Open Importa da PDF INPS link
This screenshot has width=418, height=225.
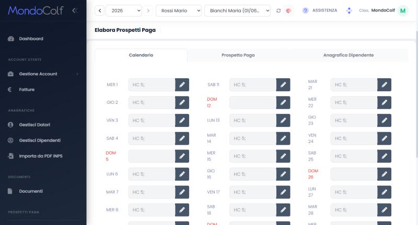41,156
